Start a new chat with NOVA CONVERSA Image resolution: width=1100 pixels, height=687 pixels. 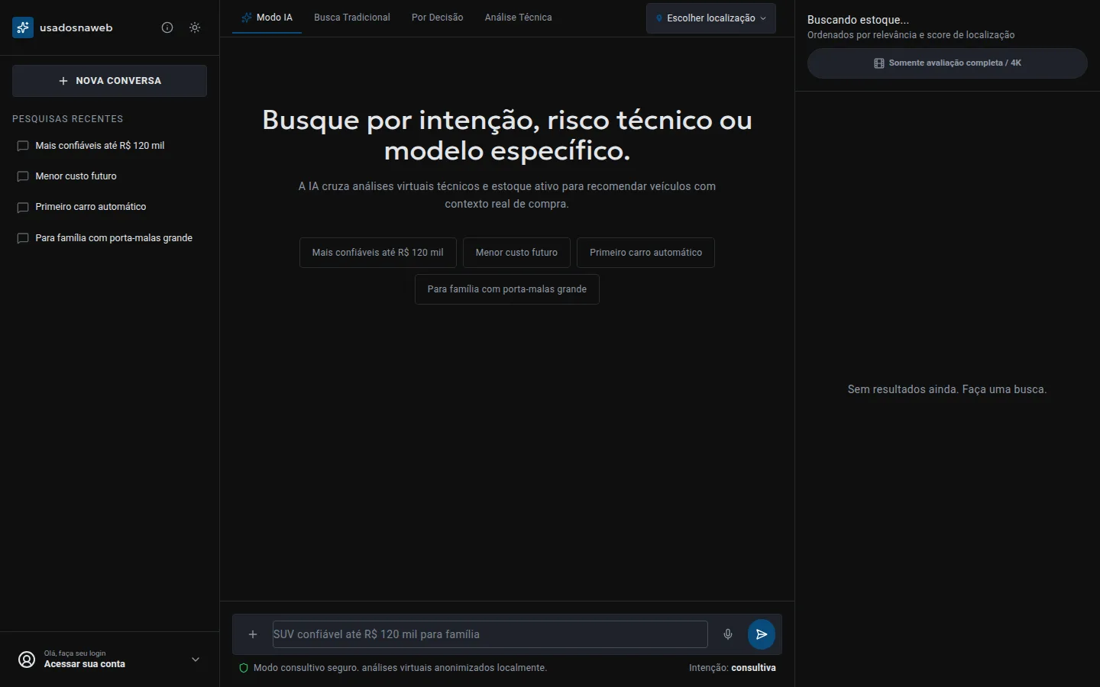109,81
